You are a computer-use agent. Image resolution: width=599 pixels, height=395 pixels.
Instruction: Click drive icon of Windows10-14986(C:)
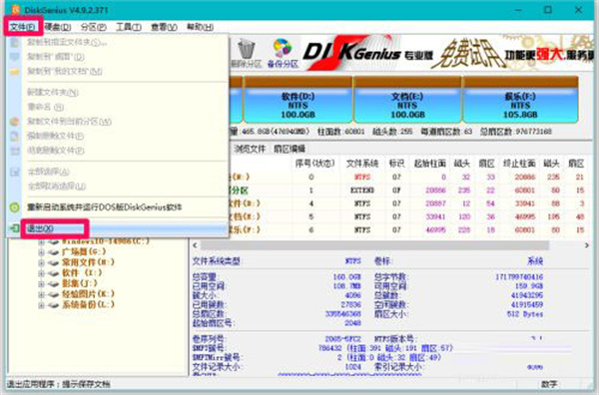pyautogui.click(x=54, y=242)
